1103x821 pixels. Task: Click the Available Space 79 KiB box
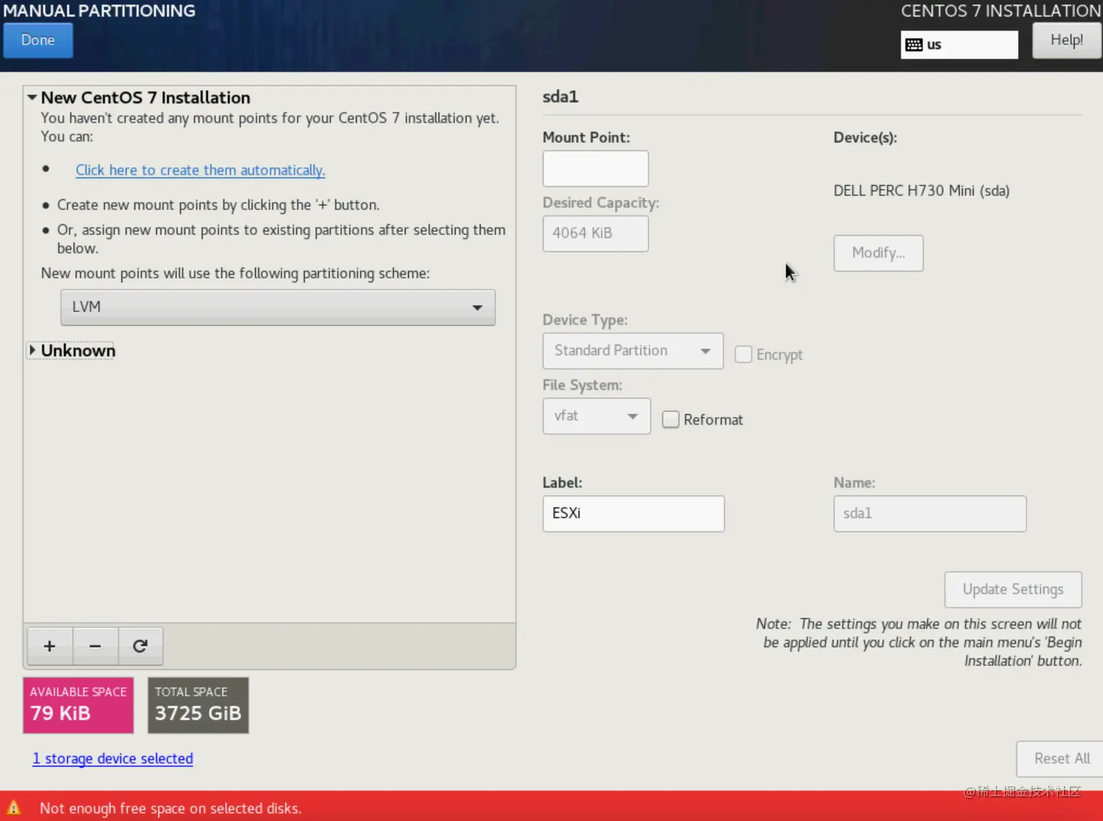78,705
